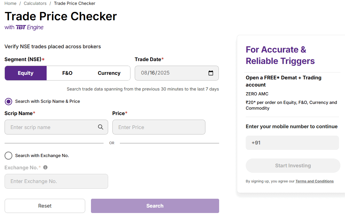
Task: Select Search with Scrip Name & Price
Action: pos(9,101)
